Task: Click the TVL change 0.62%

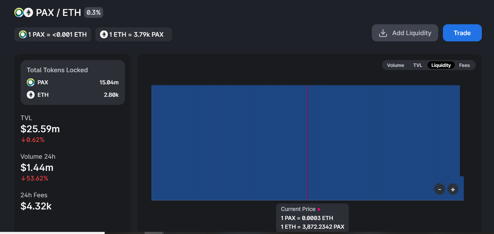Action: [x=33, y=140]
